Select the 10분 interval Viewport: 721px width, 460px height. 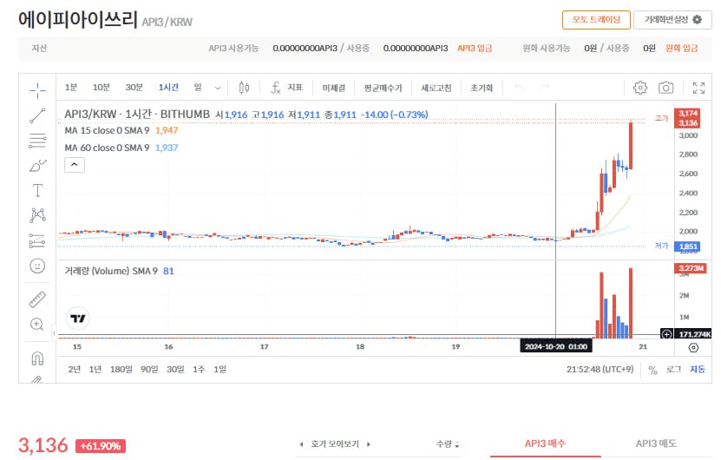click(102, 88)
